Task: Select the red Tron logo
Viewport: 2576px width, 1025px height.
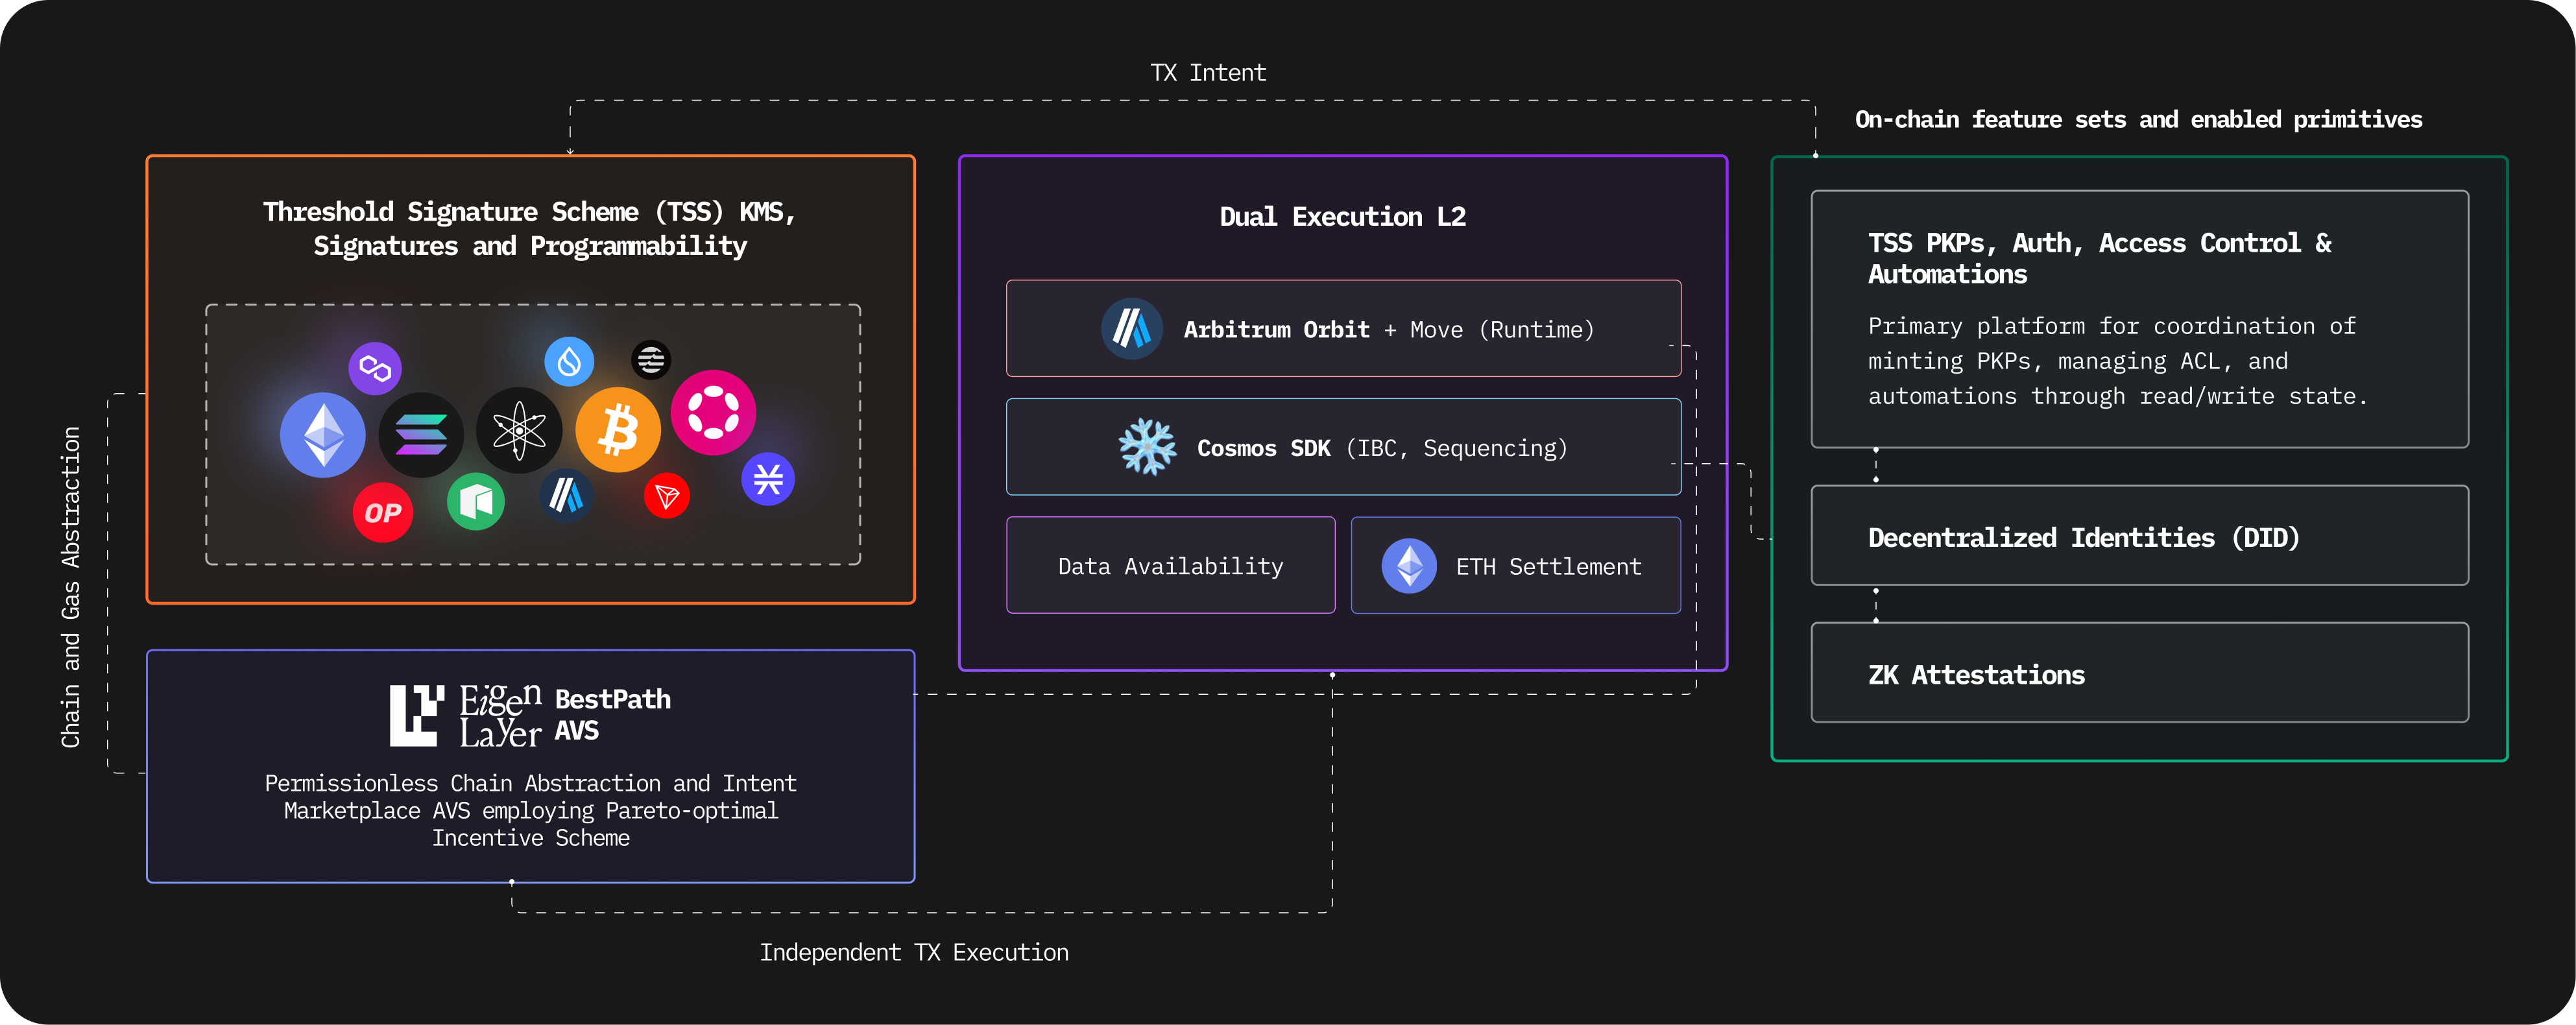Action: pos(667,495)
